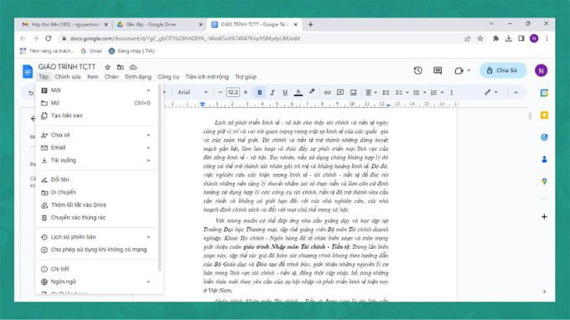Check cloud save status icon
The width and height of the screenshot is (570, 320).
133,67
